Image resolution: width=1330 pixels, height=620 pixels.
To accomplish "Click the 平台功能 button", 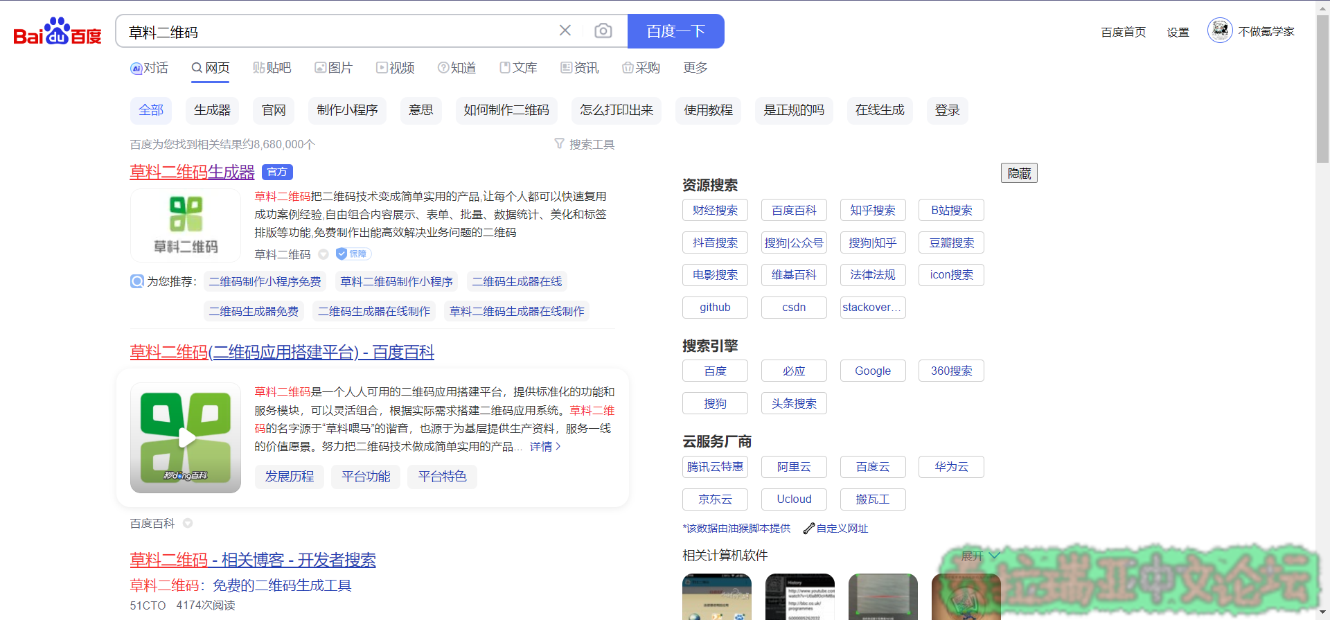I will pos(366,477).
